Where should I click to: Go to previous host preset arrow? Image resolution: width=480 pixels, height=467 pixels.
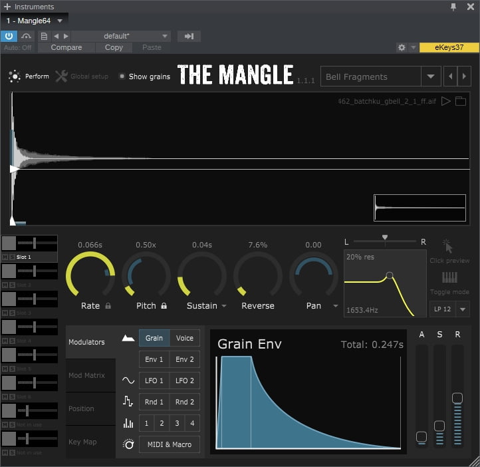click(x=57, y=36)
